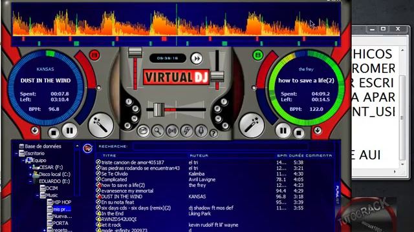Image resolution: width=414 pixels, height=232 pixels.
Task: Open the disc icon in the bottom mixer row
Action: [144, 131]
